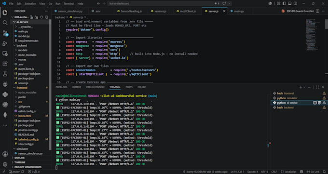Screen dimensions: 328x174
Task: Open the Remote Explorer view
Action: pyautogui.click(x=5, y=54)
